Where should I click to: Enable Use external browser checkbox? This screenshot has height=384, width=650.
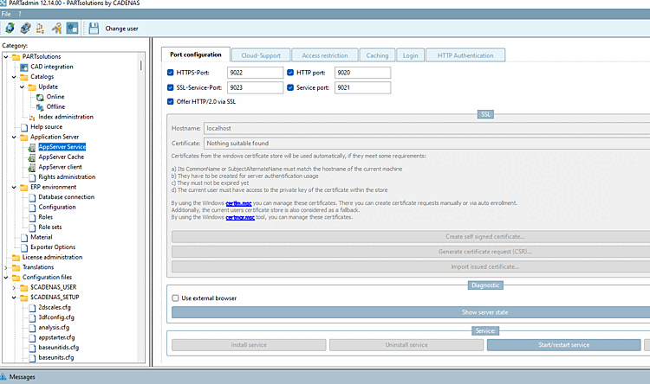[x=175, y=298]
